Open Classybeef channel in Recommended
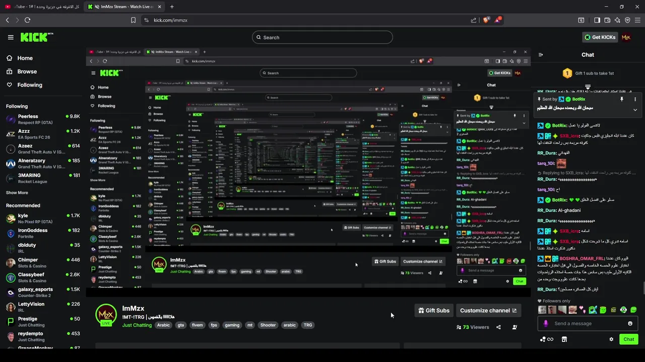Screen dimensions: 645x362 [43, 278]
